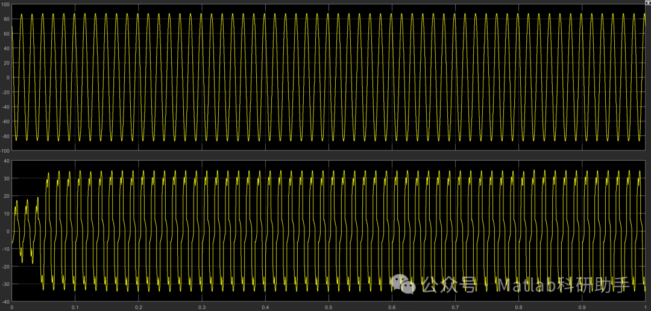Viewport: 651px width, 311px height.
Task: Select the lower distorted waveform plot
Action: click(329, 230)
